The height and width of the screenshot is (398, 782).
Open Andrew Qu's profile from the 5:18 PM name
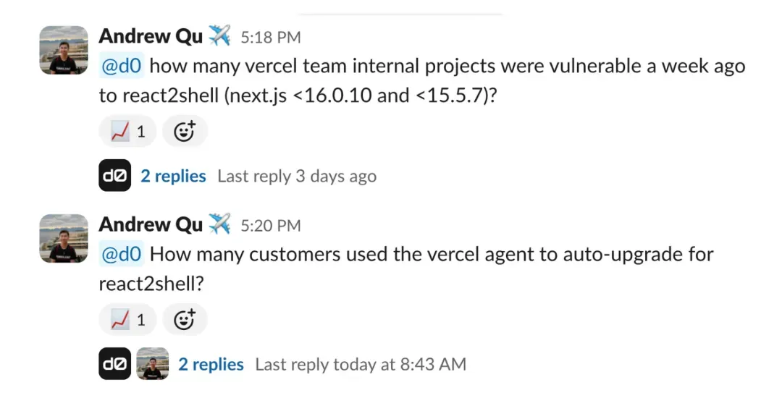pos(151,35)
